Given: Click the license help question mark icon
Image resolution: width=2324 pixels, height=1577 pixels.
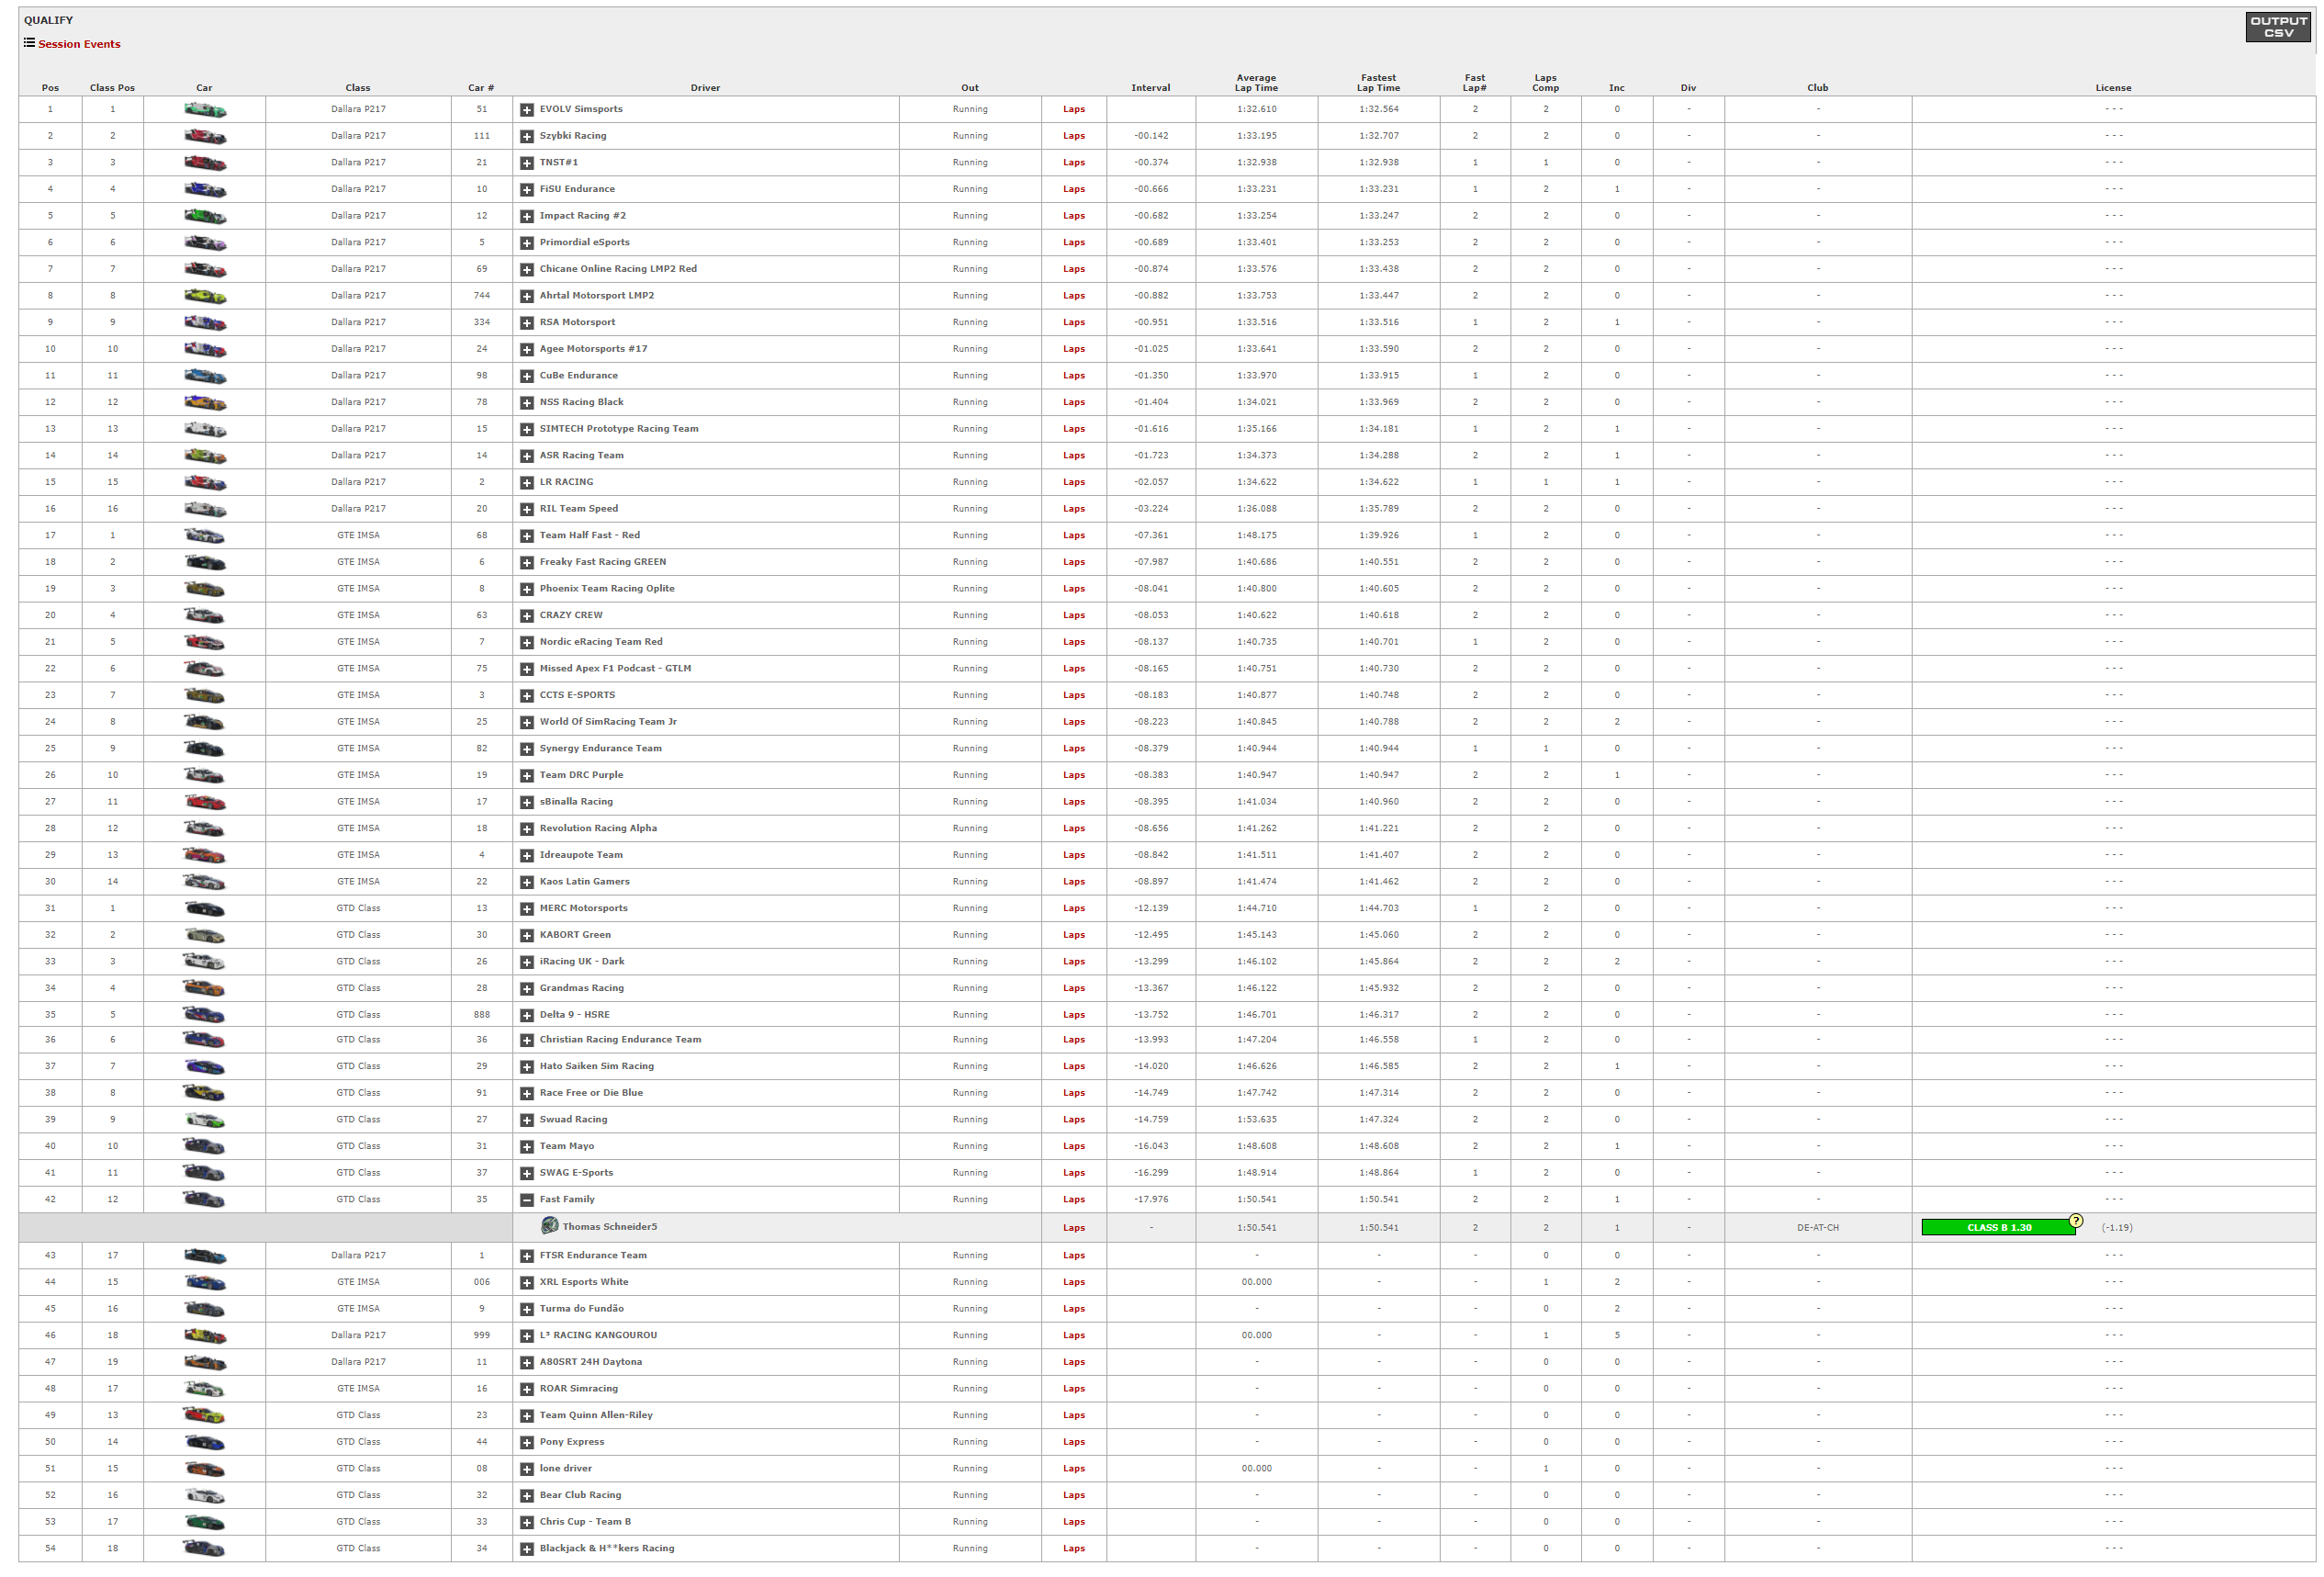Looking at the screenshot, I should point(2076,1221).
